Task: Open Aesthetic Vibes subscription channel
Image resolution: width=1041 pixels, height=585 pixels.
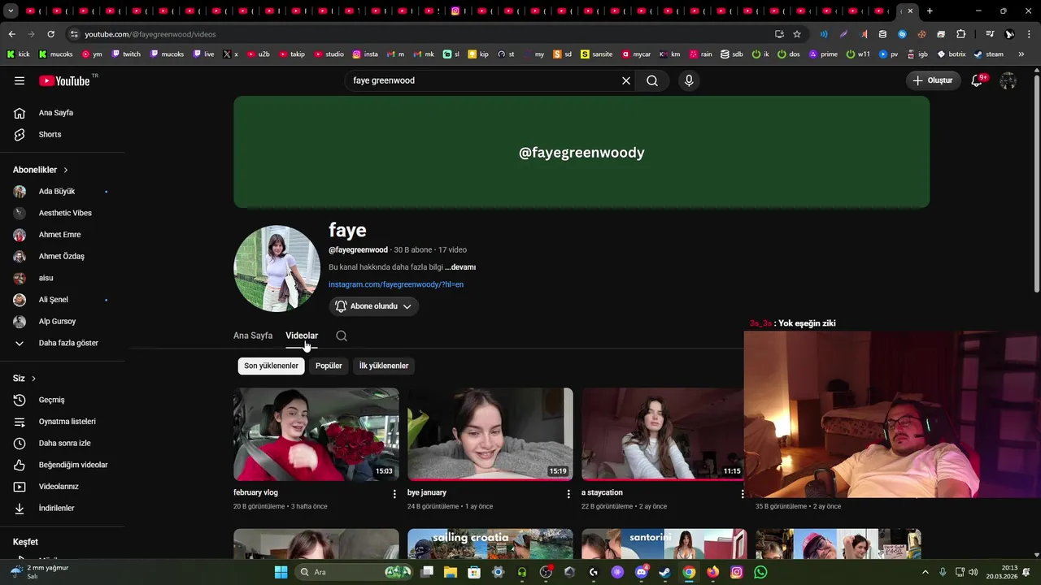Action: (63, 213)
